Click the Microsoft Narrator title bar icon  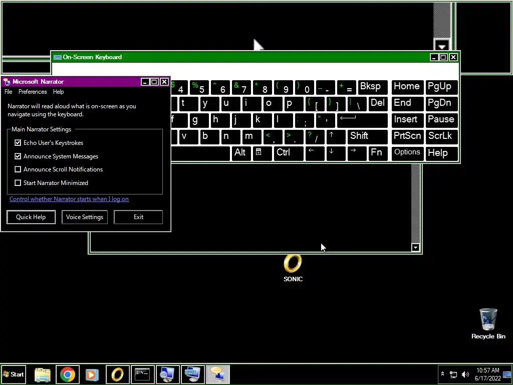click(x=7, y=82)
